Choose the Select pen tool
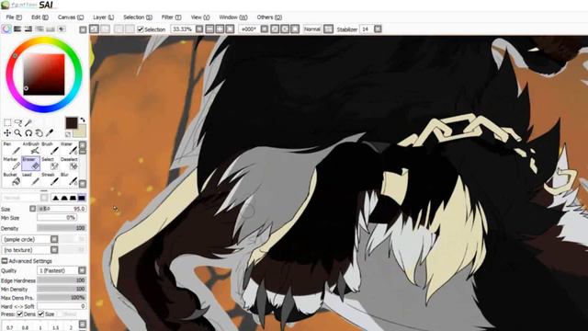Screen dimensions: 588x331 [50, 164]
